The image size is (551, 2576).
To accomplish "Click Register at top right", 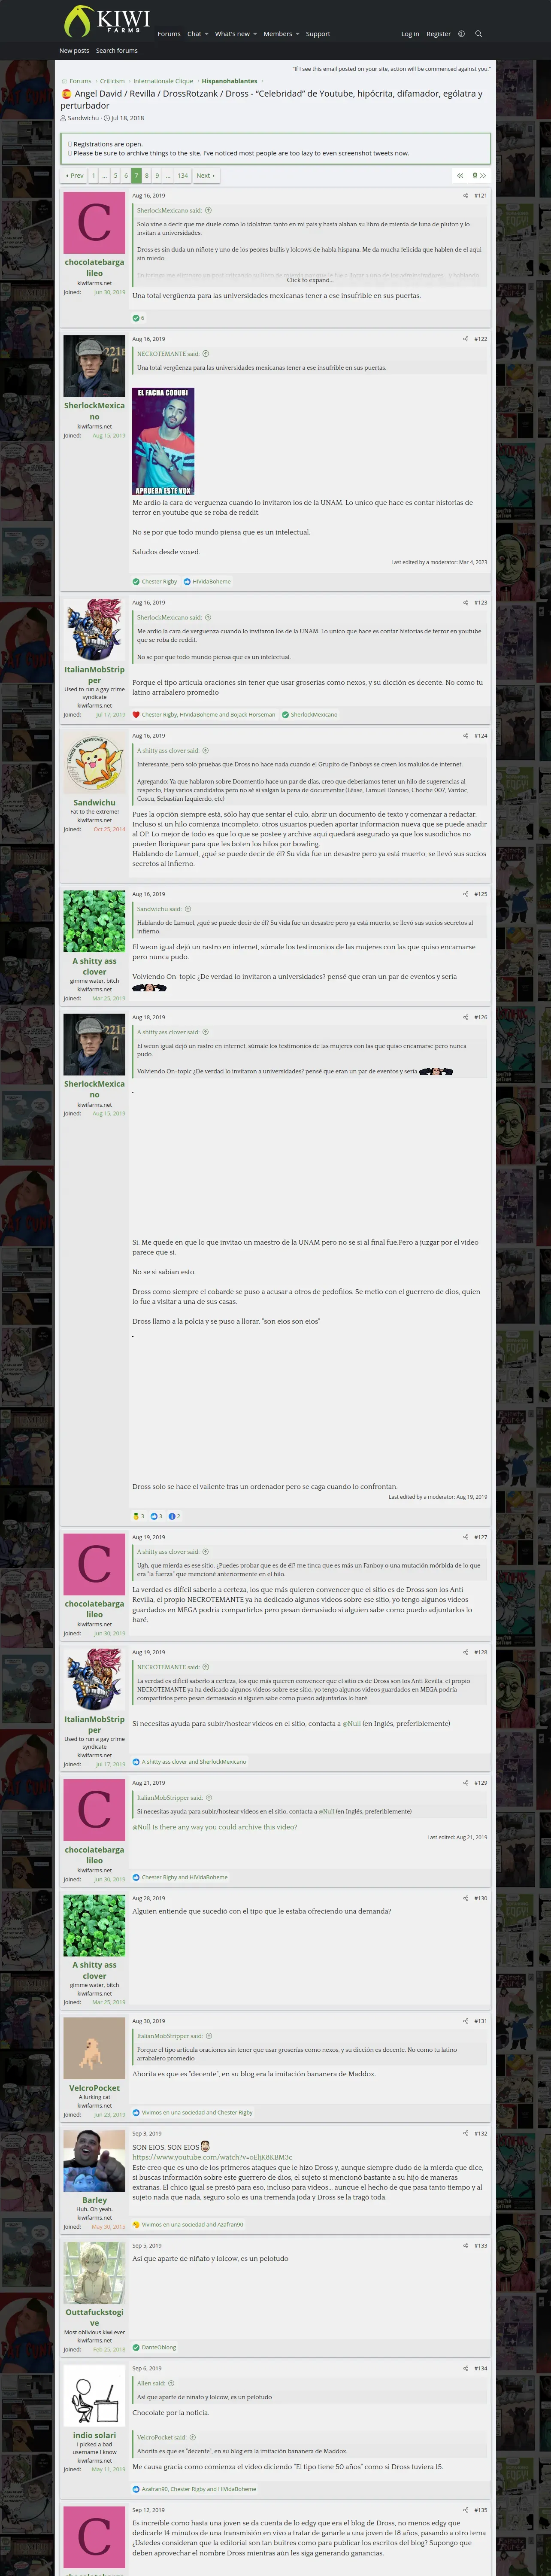I will 438,34.
